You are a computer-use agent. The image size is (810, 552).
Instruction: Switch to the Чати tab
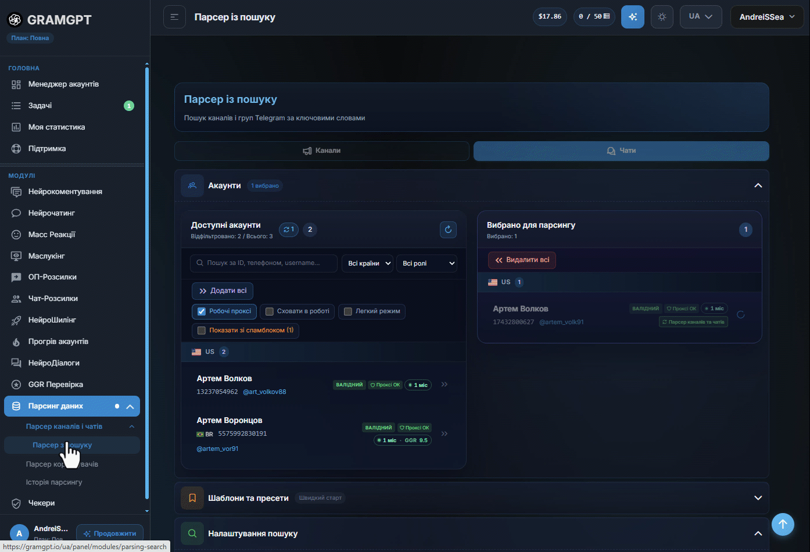[621, 150]
